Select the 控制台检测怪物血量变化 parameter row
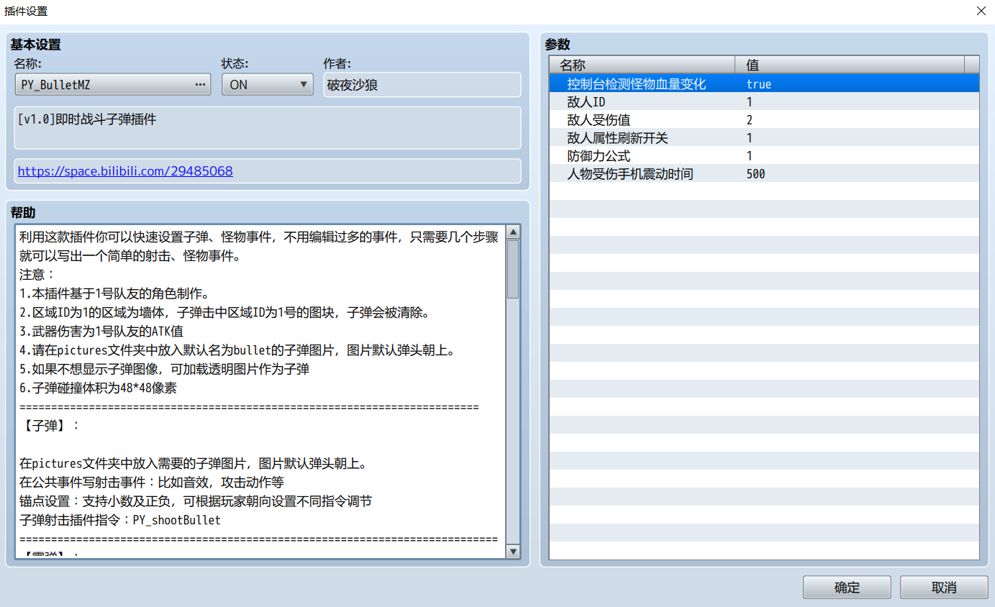Image resolution: width=995 pixels, height=607 pixels. tap(764, 84)
